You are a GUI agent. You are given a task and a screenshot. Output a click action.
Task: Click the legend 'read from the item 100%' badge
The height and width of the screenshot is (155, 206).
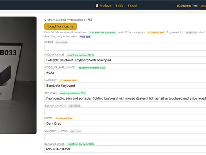click(103, 33)
